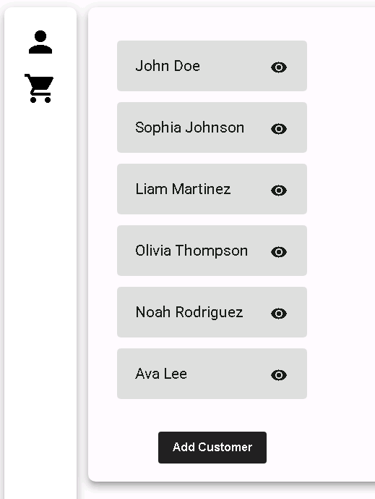The height and width of the screenshot is (499, 375).
Task: Select the Olivia Thompson name text
Action: tap(191, 251)
